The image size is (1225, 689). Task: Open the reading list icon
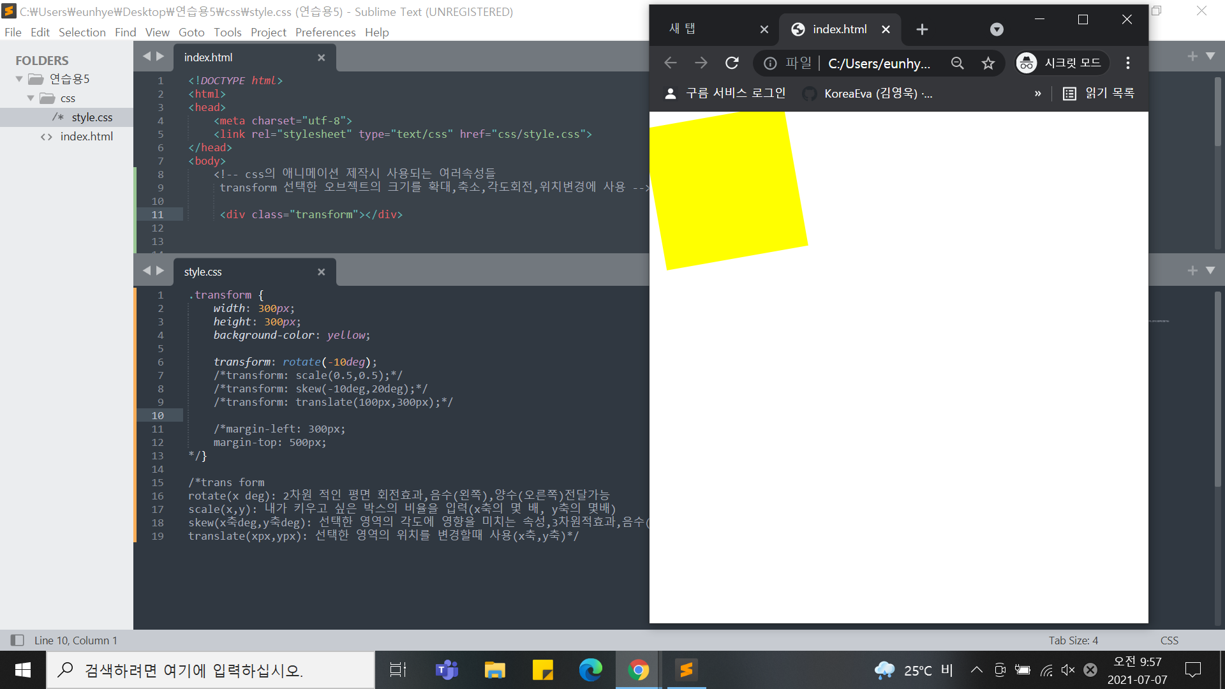click(1069, 94)
